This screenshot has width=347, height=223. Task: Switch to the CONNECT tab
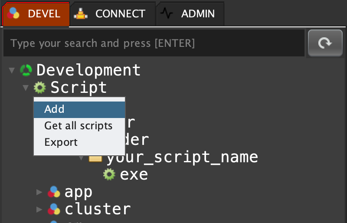point(113,14)
